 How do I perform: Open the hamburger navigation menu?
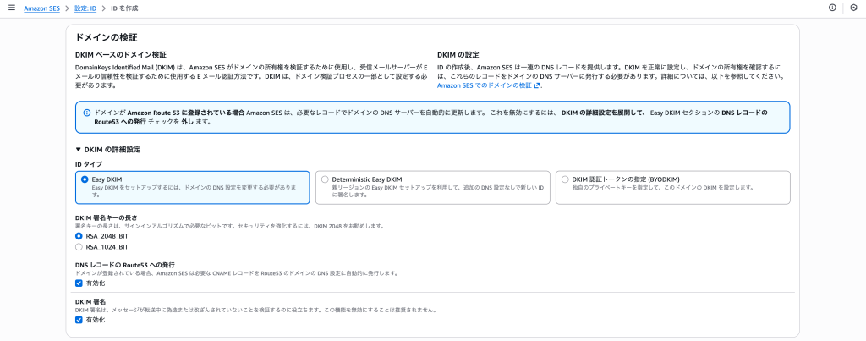[x=11, y=8]
